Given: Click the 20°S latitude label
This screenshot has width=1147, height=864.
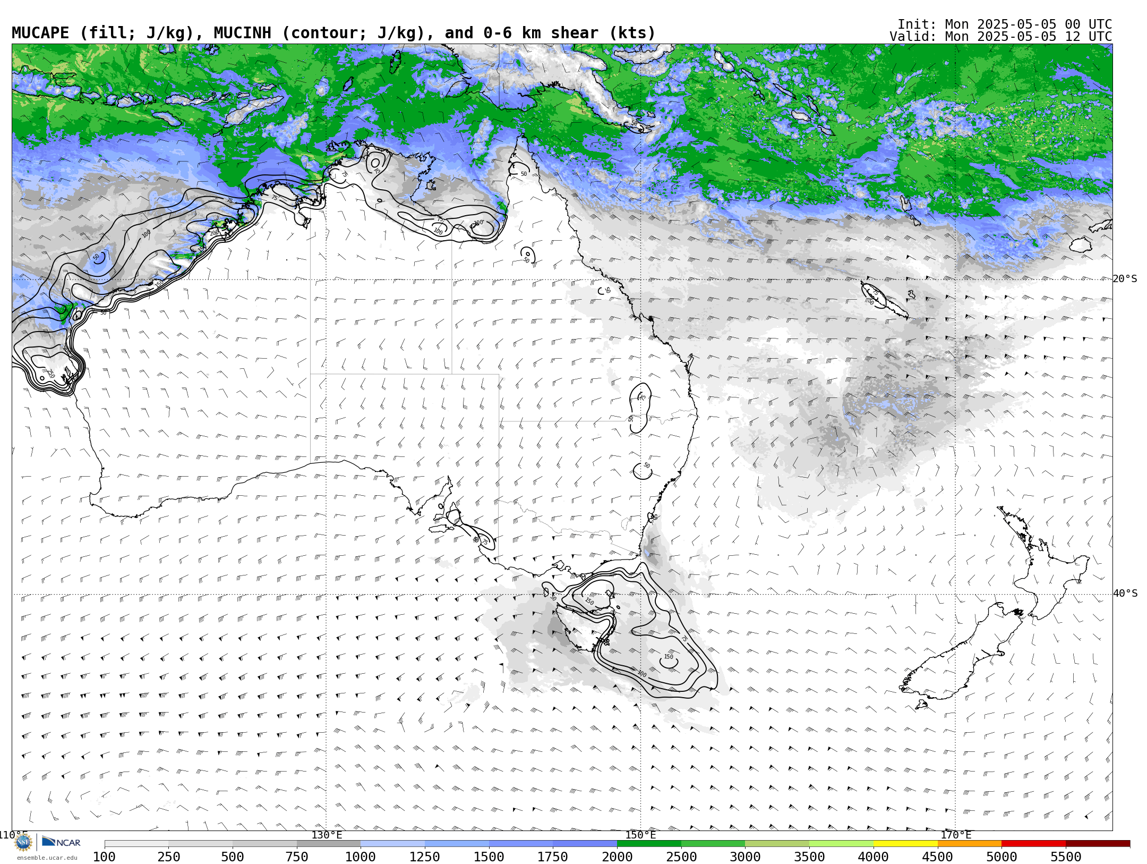Looking at the screenshot, I should pos(1125,279).
